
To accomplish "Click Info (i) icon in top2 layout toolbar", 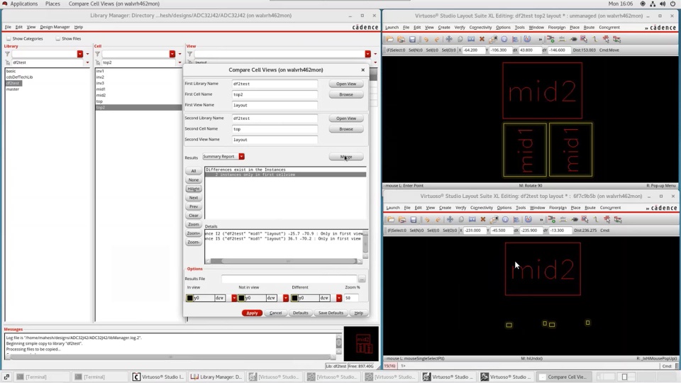I will click(x=504, y=39).
